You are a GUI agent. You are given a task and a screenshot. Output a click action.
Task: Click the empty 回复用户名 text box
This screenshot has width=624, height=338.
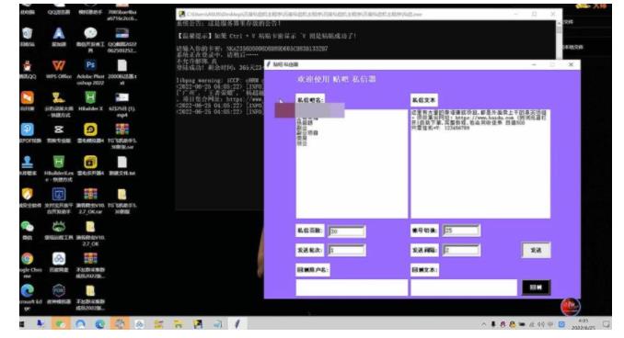(352, 287)
